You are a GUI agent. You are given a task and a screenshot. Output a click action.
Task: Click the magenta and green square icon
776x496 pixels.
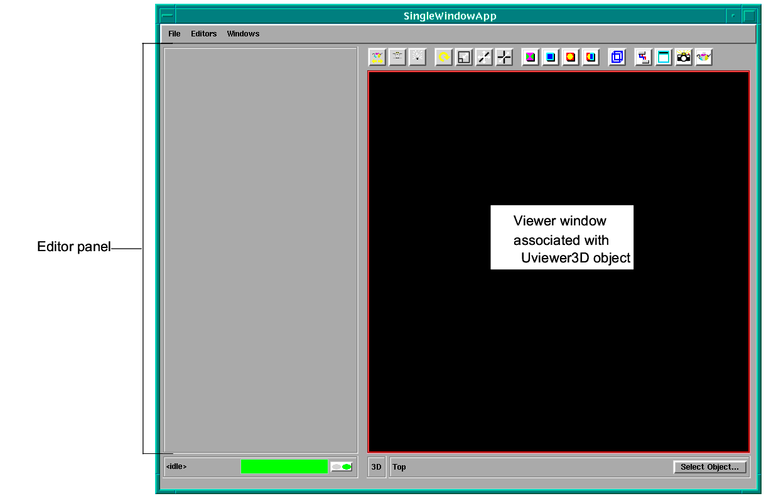[x=531, y=58]
